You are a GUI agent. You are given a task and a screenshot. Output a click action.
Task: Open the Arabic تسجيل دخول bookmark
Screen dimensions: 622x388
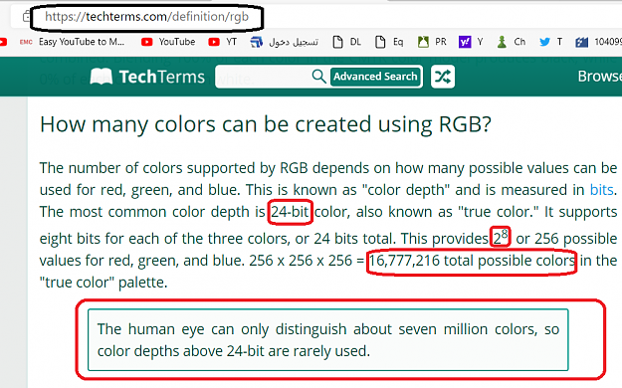(284, 42)
